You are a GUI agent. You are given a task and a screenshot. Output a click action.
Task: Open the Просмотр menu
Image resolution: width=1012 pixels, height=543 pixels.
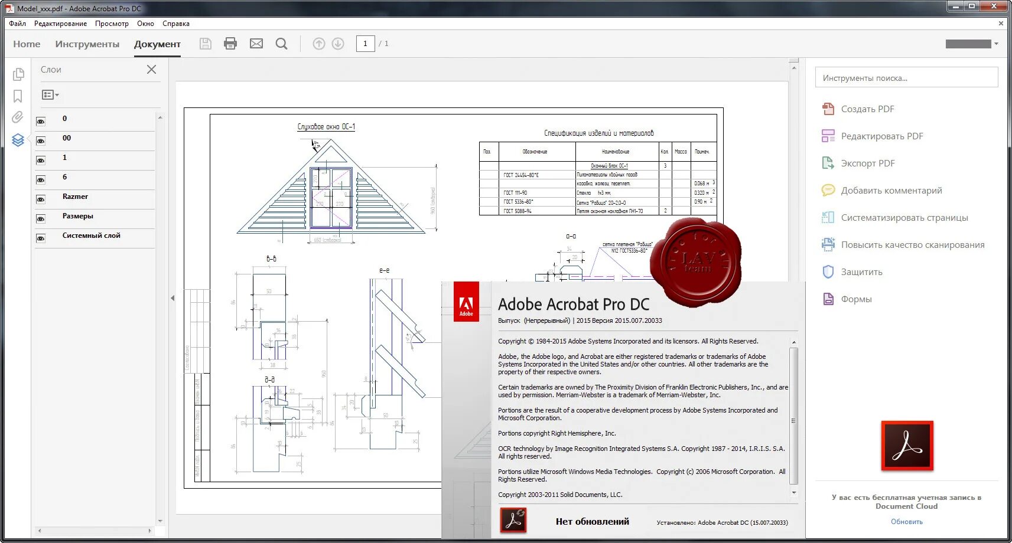(112, 24)
